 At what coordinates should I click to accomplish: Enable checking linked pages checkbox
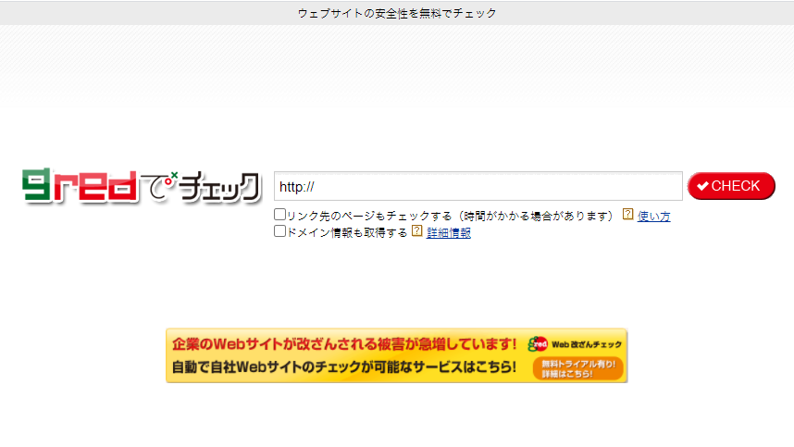[x=279, y=215]
